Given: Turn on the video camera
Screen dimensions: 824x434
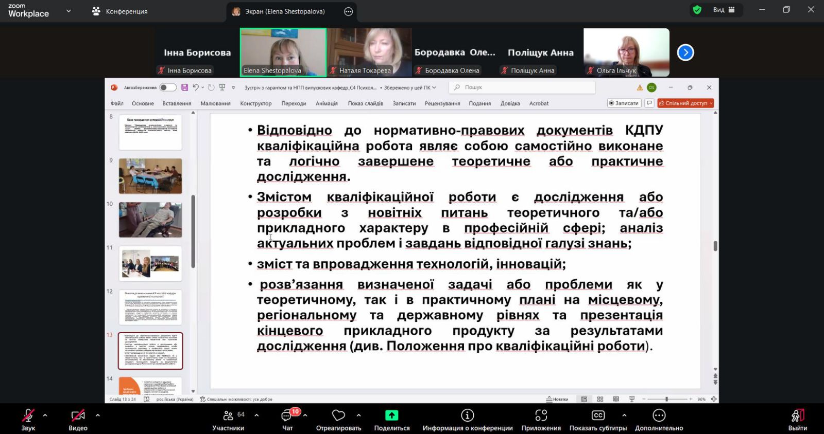Looking at the screenshot, I should (x=78, y=415).
